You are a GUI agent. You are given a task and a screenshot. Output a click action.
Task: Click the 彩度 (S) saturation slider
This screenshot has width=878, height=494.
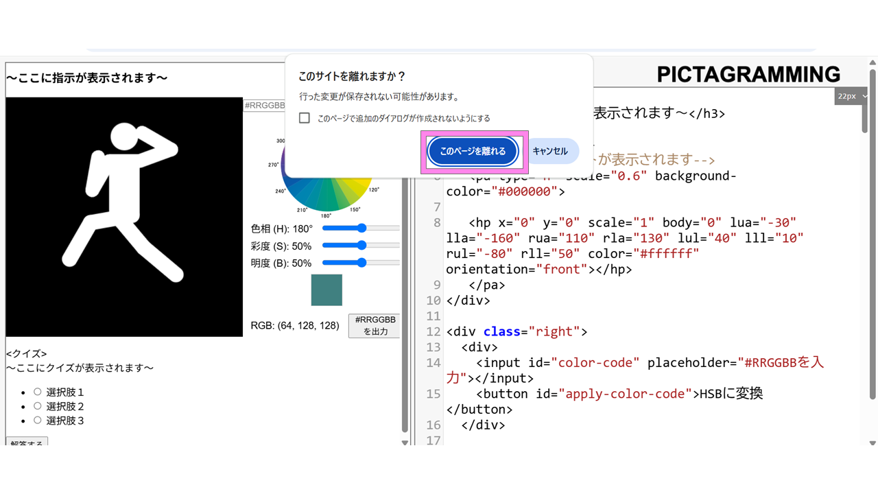[x=361, y=246]
